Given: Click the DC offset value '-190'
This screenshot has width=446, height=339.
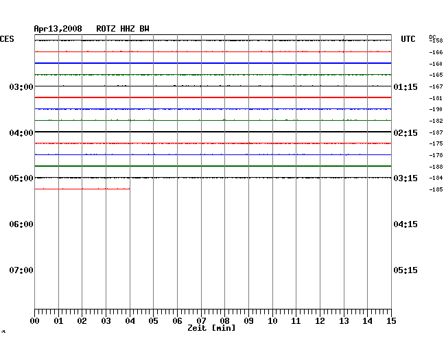Looking at the screenshot, I should [436, 109].
